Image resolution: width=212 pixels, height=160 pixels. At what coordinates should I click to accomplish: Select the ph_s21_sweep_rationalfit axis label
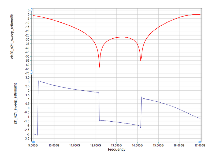click(x=16, y=103)
